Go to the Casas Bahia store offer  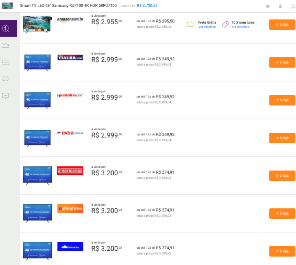tap(282, 62)
